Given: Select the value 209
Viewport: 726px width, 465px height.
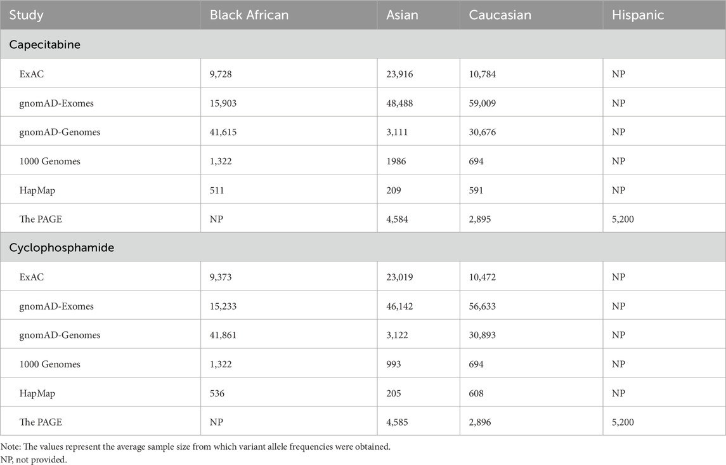Looking at the screenshot, I should 394,190.
